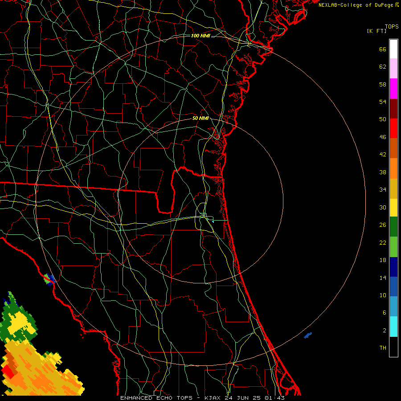This screenshot has height=401, width=401.
Task: Click the medium blue legend swatch
Action: click(x=393, y=286)
